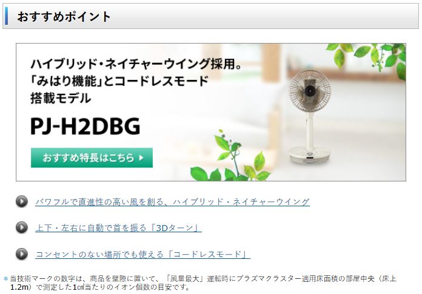Click the arrow icon beside ハイブリッド・ネイチャーウイング link
The width and height of the screenshot is (422, 294).
click(x=22, y=201)
